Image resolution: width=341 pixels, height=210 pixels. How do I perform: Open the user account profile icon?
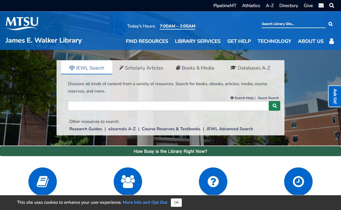pyautogui.click(x=331, y=41)
